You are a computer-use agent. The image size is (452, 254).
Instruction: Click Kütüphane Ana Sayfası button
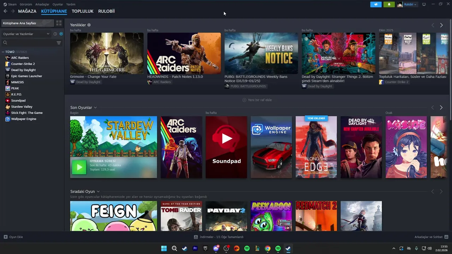[28, 23]
